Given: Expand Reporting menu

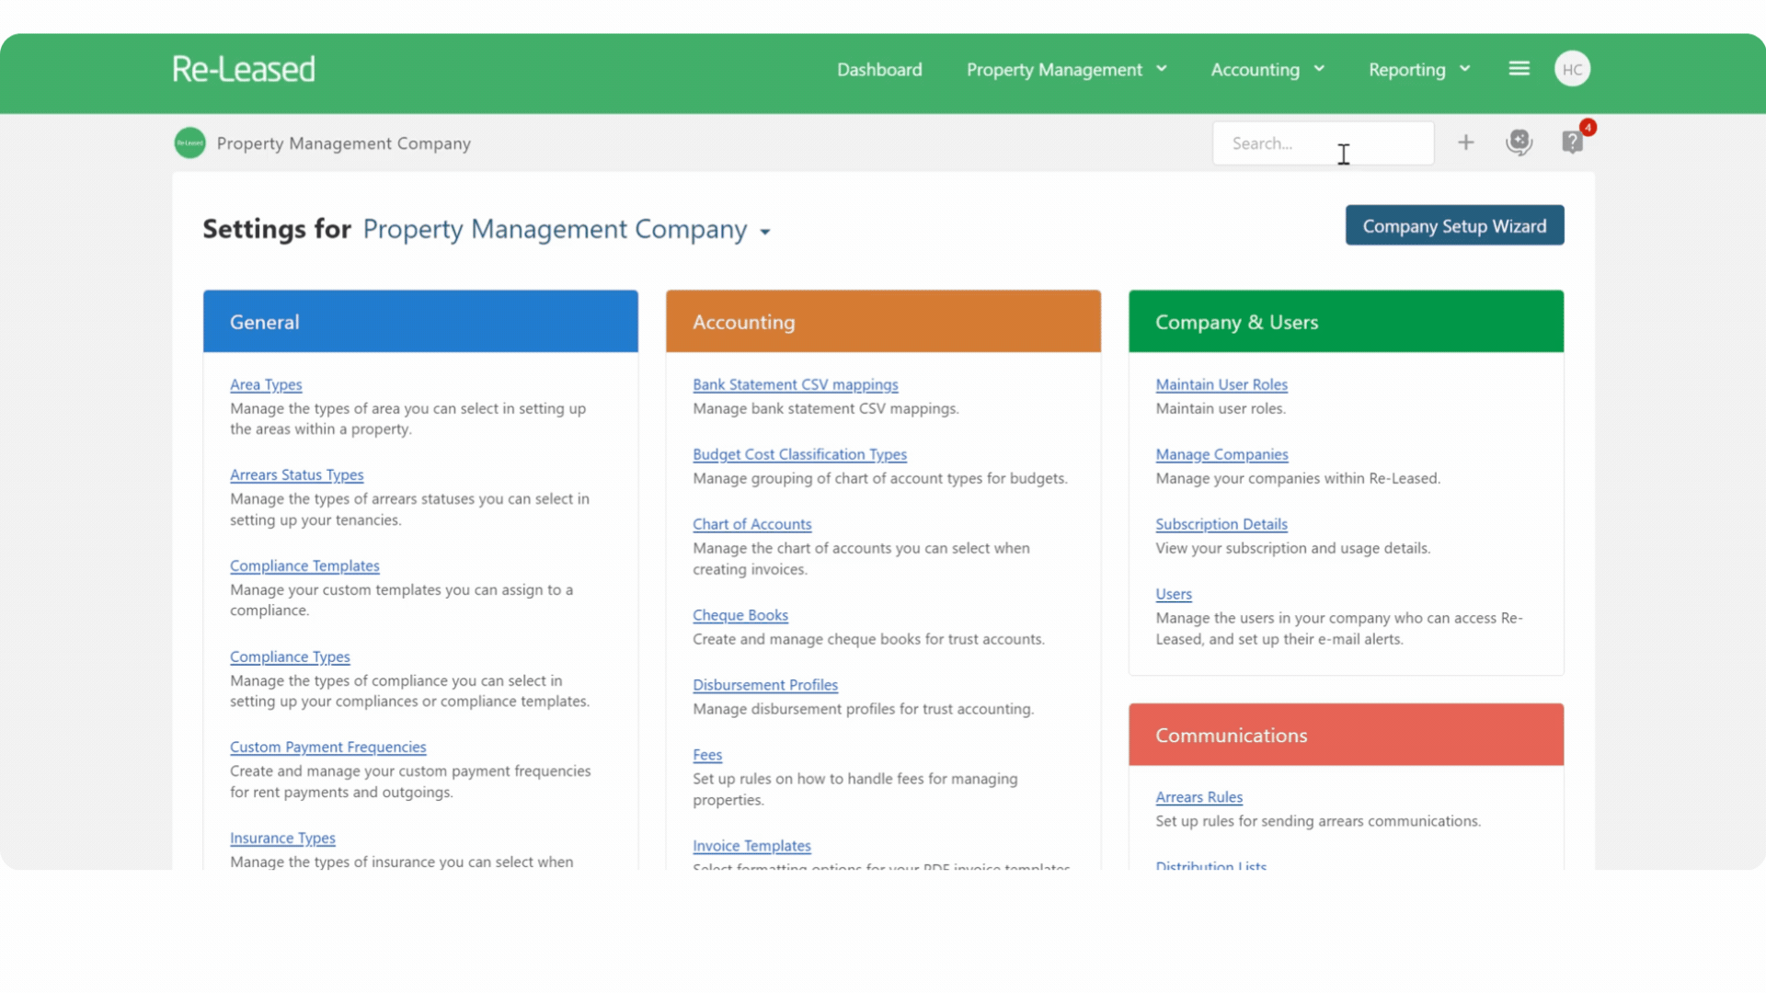Looking at the screenshot, I should pyautogui.click(x=1419, y=70).
